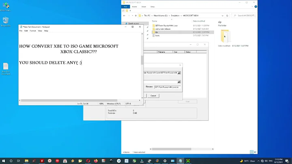This screenshot has width=292, height=164.
Task: Click New Volume (E:) in breadcrumb
Action: tap(160, 16)
